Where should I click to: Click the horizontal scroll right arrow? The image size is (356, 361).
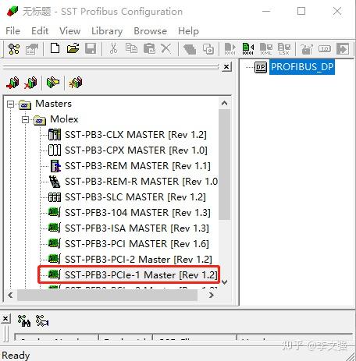212,296
